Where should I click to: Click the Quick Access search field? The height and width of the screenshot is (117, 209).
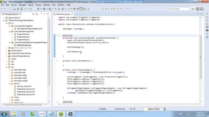[x=179, y=9]
